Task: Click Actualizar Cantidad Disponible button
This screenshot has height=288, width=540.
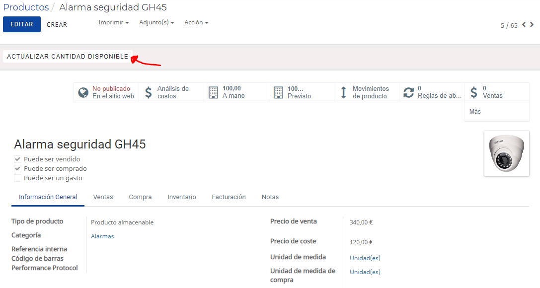Action: pyautogui.click(x=68, y=57)
